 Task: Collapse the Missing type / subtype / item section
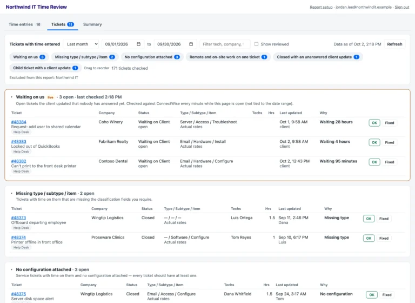pyautogui.click(x=12, y=193)
